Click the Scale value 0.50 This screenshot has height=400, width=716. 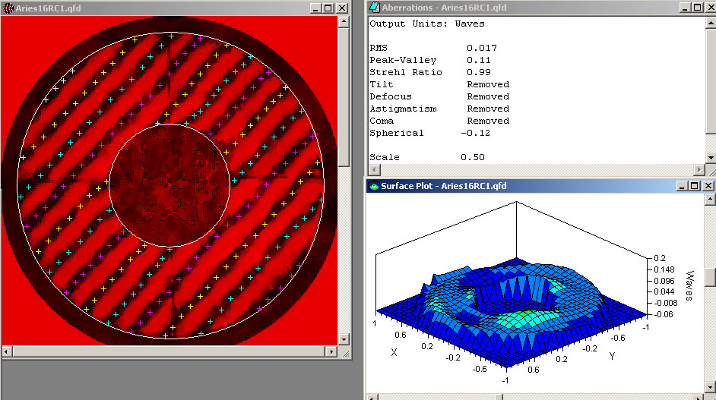[x=473, y=157]
